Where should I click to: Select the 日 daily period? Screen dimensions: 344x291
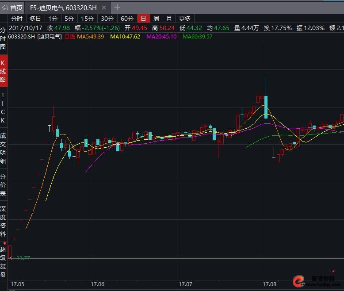[143, 19]
